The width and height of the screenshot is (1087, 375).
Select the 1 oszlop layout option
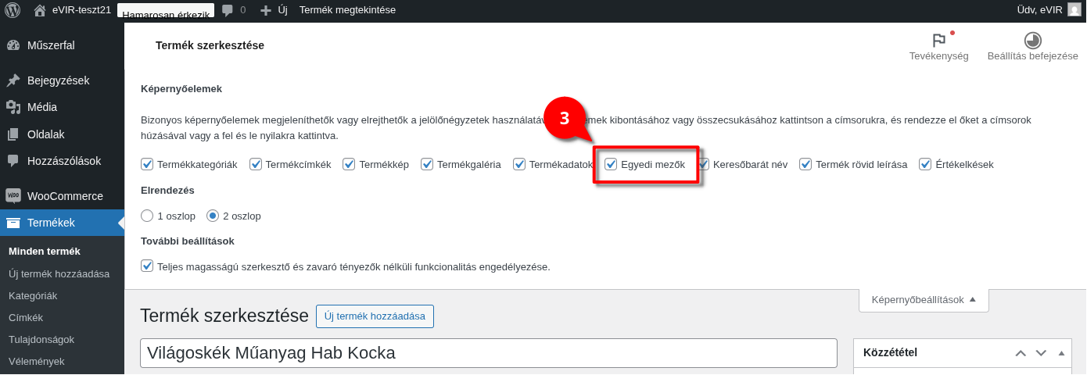147,216
